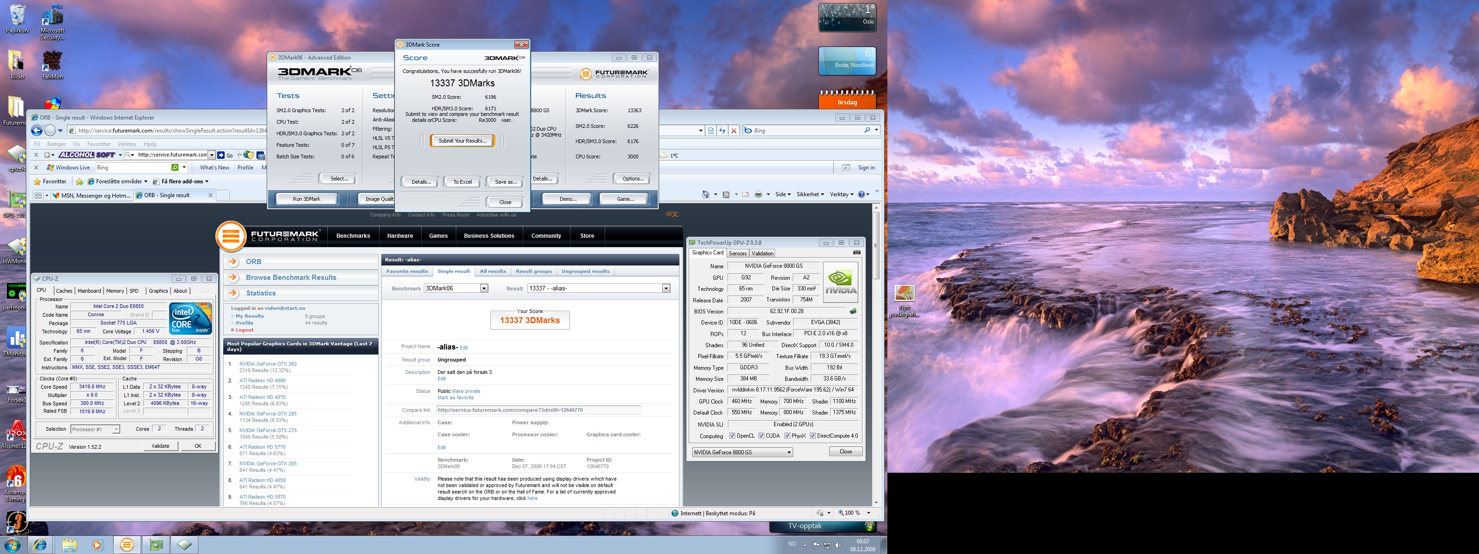Expand the Side menu in IE
Viewport: 1479px width, 554px height.
pyautogui.click(x=782, y=194)
